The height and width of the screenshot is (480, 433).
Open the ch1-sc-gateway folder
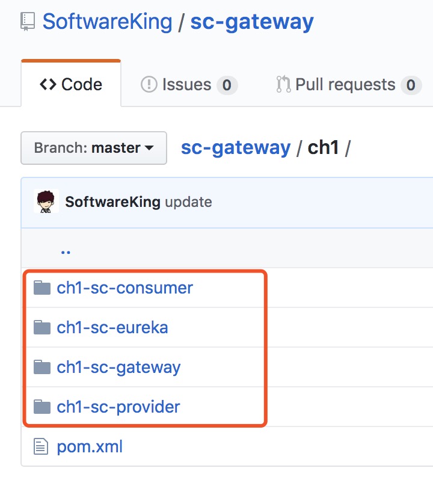click(x=118, y=367)
